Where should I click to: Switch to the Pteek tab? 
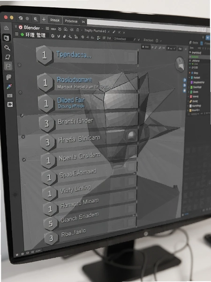55,20
